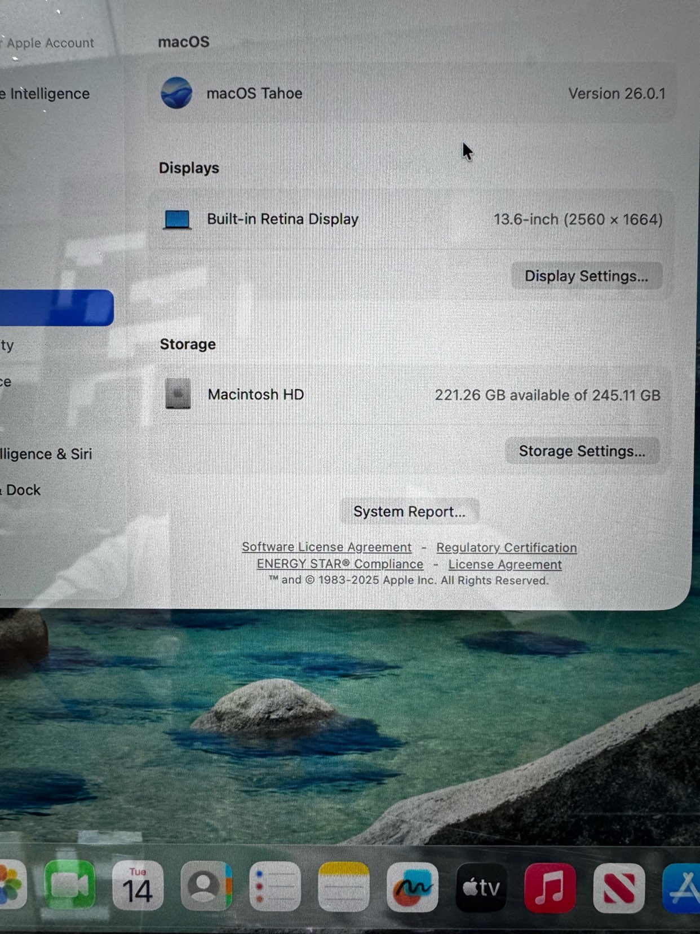
Task: Click the macOS section heading
Action: (x=184, y=42)
